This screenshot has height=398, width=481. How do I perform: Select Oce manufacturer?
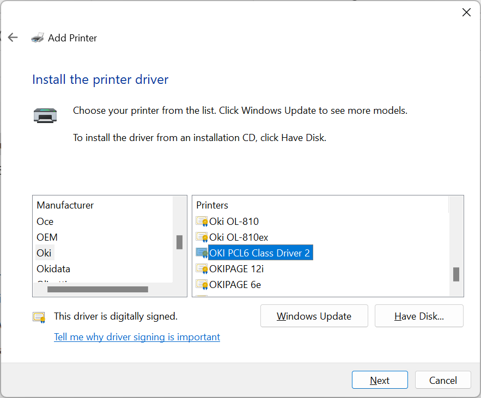45,222
